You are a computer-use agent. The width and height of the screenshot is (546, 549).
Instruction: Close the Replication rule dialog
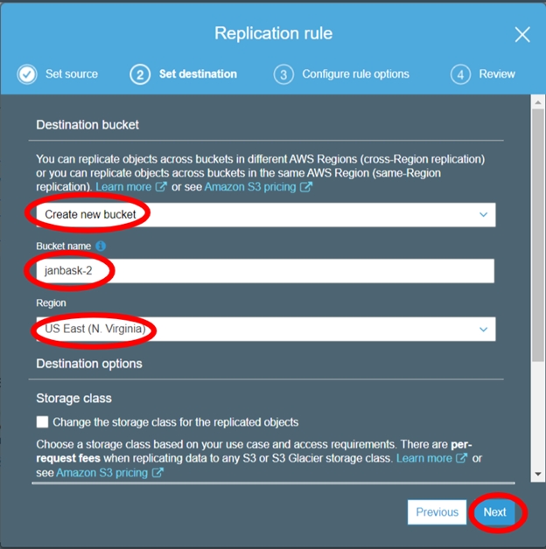pos(522,35)
